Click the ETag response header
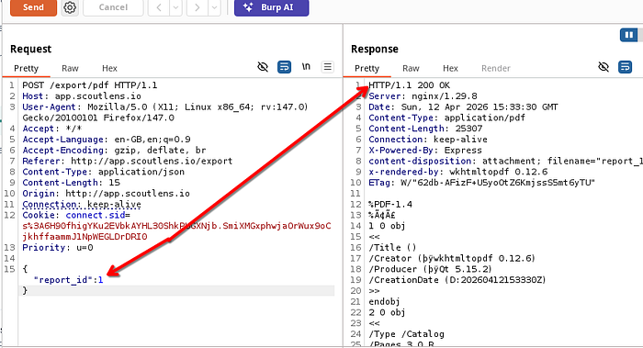Viewport: 643px width, 348px height. [x=481, y=183]
